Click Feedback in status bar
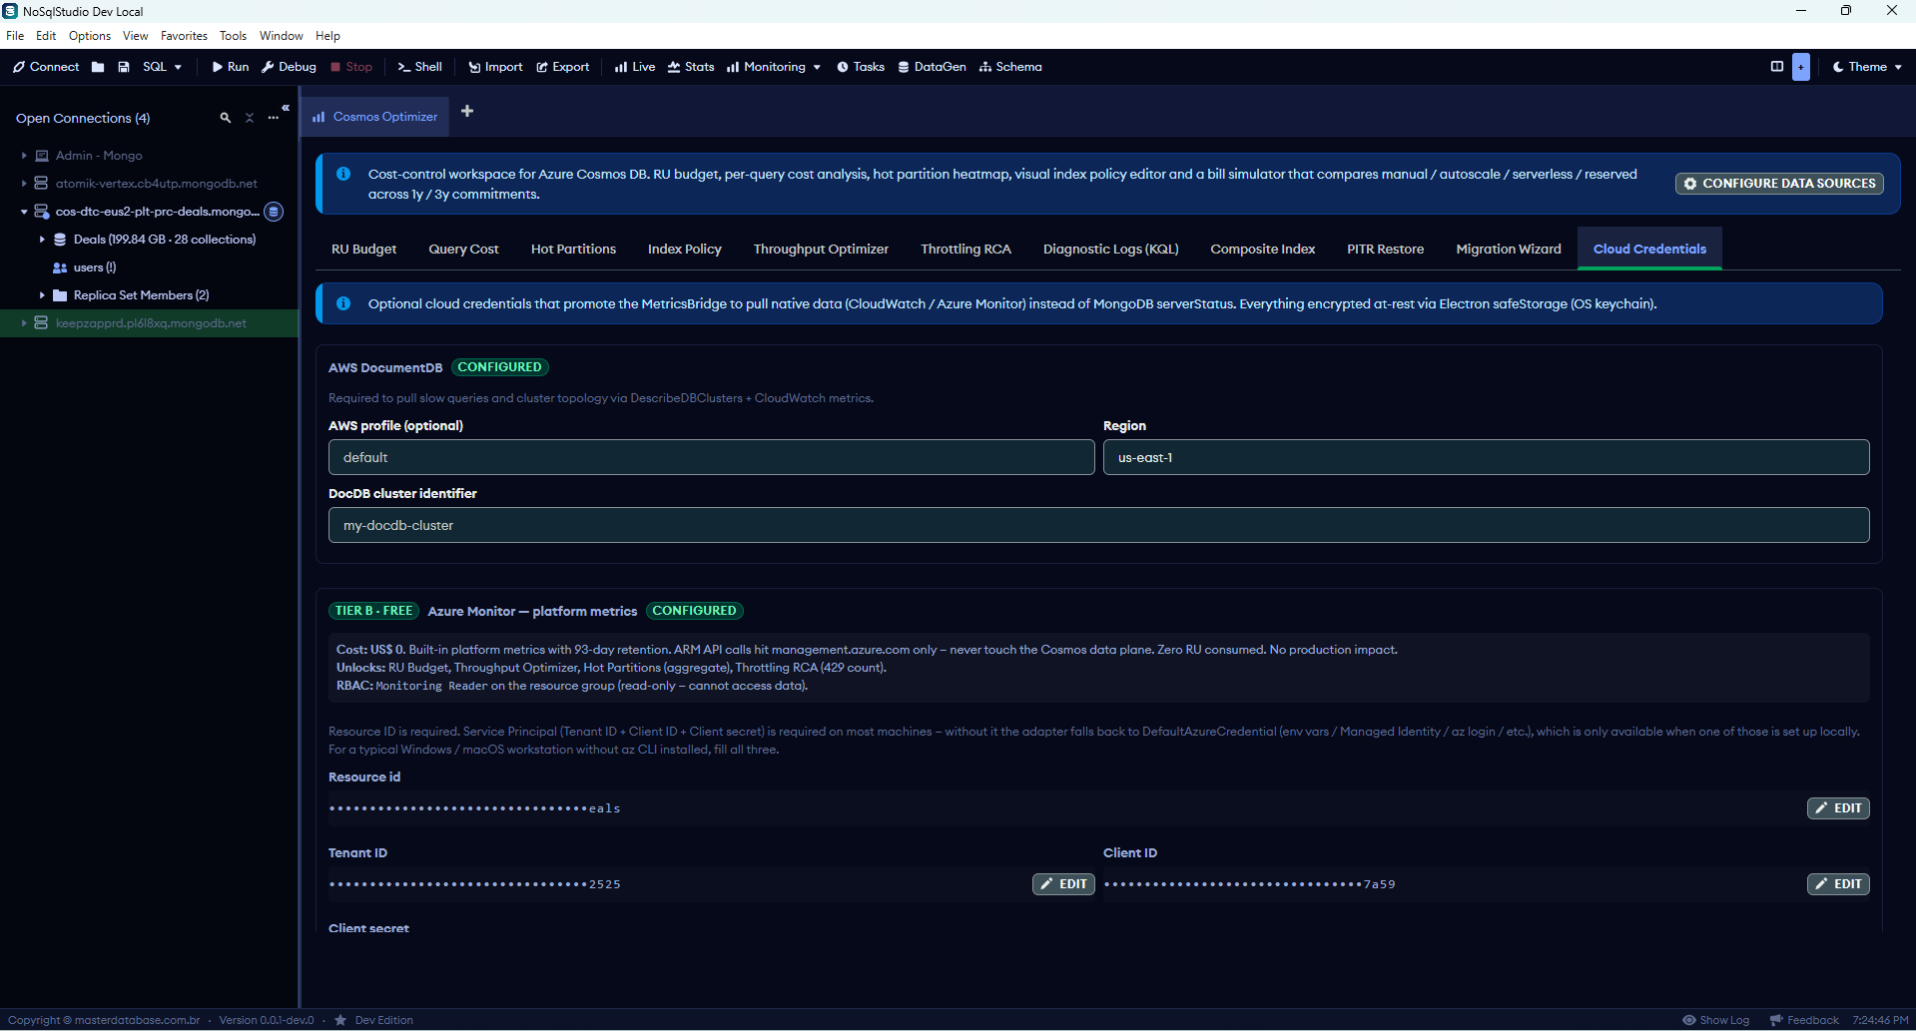1916x1031 pixels. (x=1803, y=1020)
